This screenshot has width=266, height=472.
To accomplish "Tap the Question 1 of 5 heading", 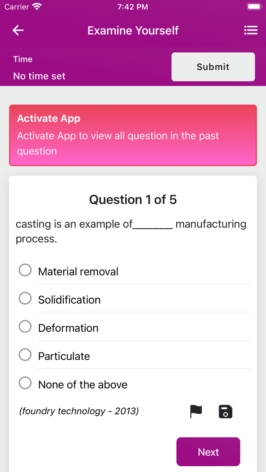I will click(x=133, y=200).
